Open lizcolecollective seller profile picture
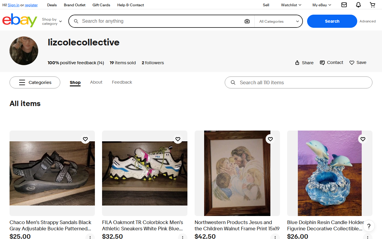 24,51
